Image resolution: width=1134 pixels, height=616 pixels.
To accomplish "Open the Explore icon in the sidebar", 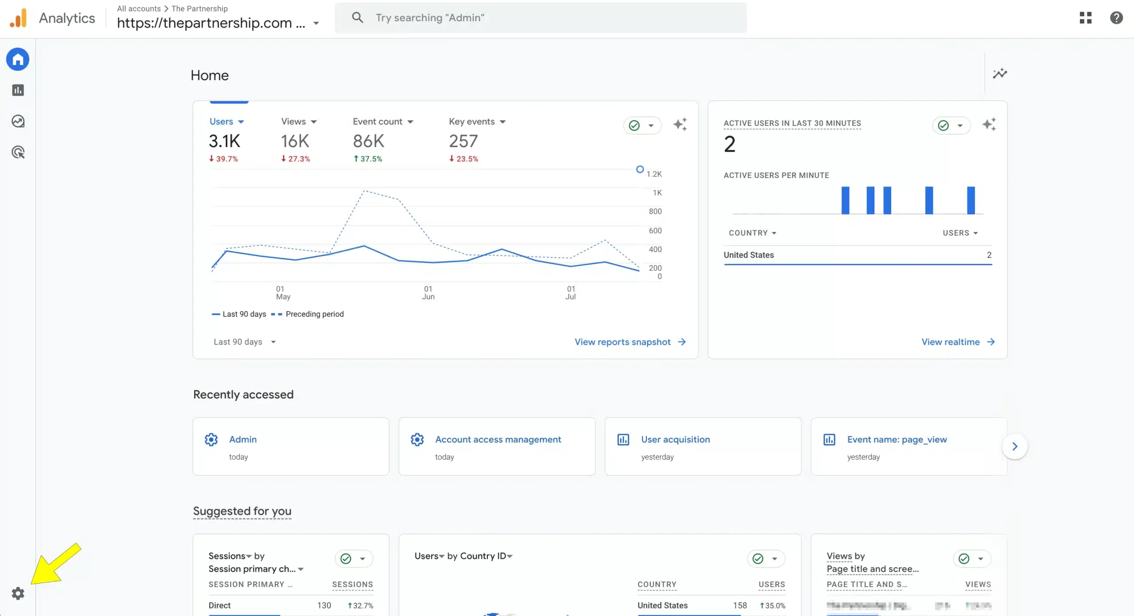I will click(18, 121).
